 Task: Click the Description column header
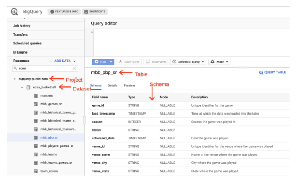pyautogui.click(x=199, y=97)
